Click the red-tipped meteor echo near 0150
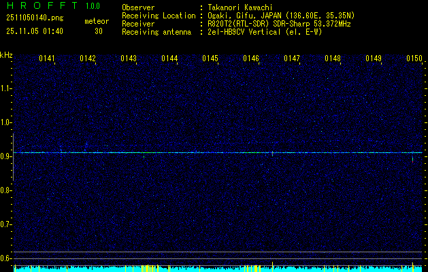428x272 pixels. (x=413, y=160)
